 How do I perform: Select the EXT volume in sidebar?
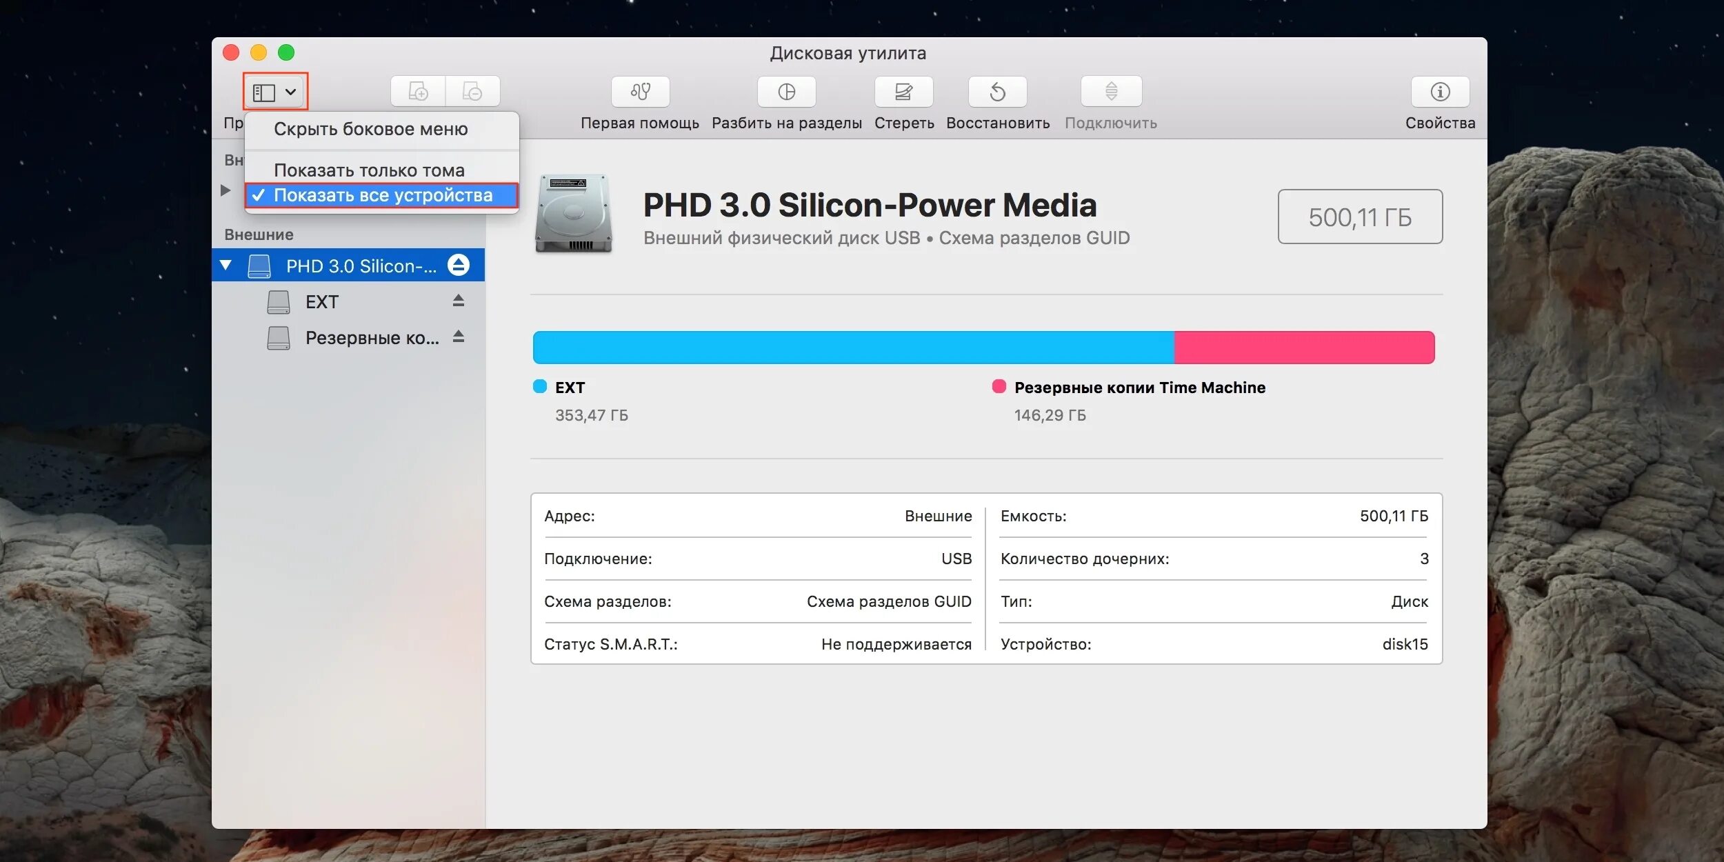coord(322,302)
